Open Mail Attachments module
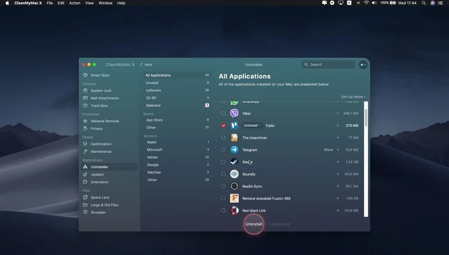Image resolution: width=449 pixels, height=255 pixels. pos(101,98)
